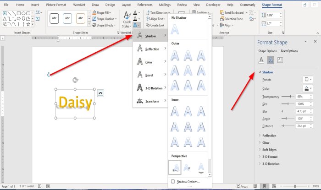
Task: Open the Transform submenu
Action: click(151, 101)
